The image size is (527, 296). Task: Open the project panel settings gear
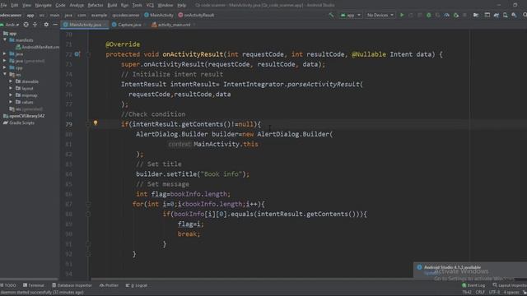click(46, 25)
